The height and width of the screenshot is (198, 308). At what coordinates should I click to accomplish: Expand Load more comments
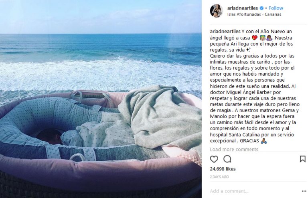(x=234, y=150)
